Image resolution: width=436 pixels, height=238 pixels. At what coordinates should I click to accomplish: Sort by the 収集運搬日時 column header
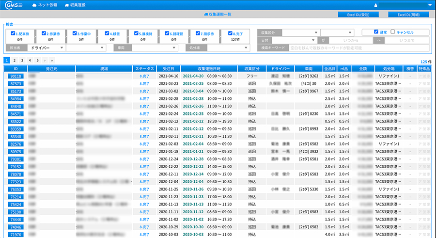pyautogui.click(x=209, y=68)
